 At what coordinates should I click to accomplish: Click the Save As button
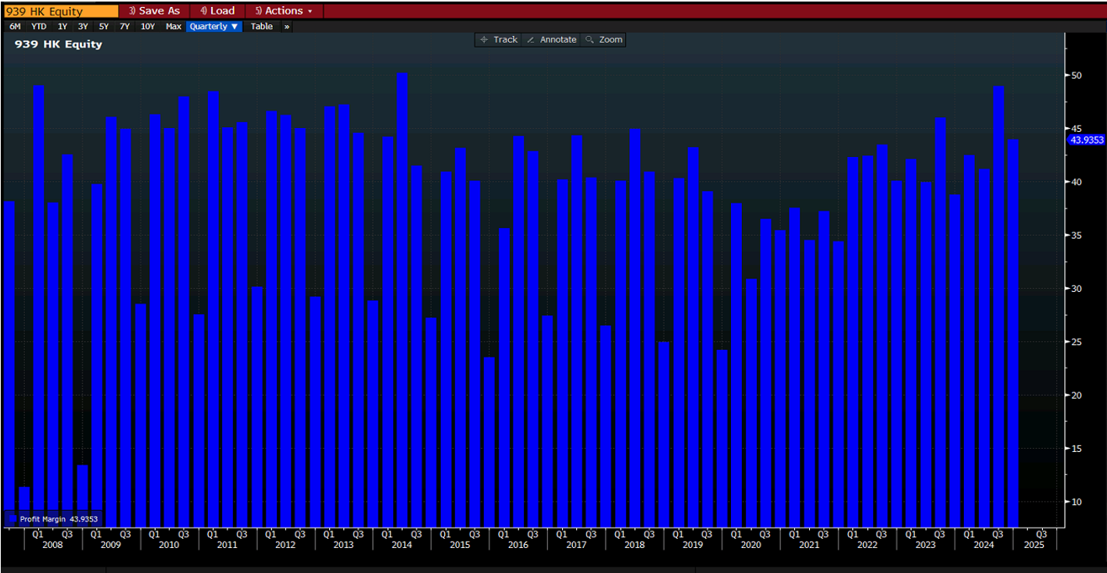(x=154, y=11)
